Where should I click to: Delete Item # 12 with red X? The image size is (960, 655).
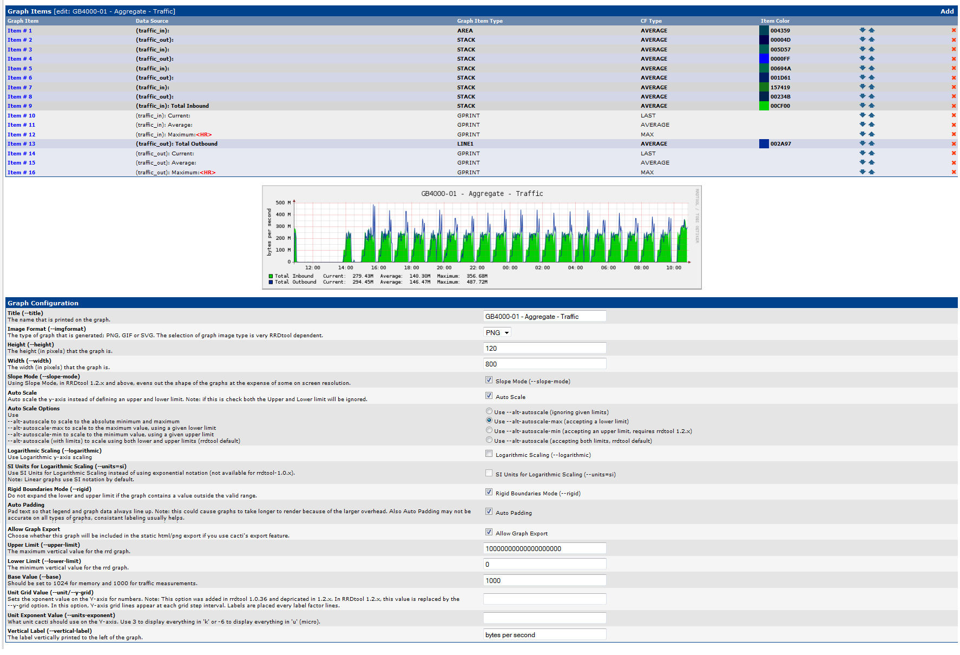click(x=954, y=134)
